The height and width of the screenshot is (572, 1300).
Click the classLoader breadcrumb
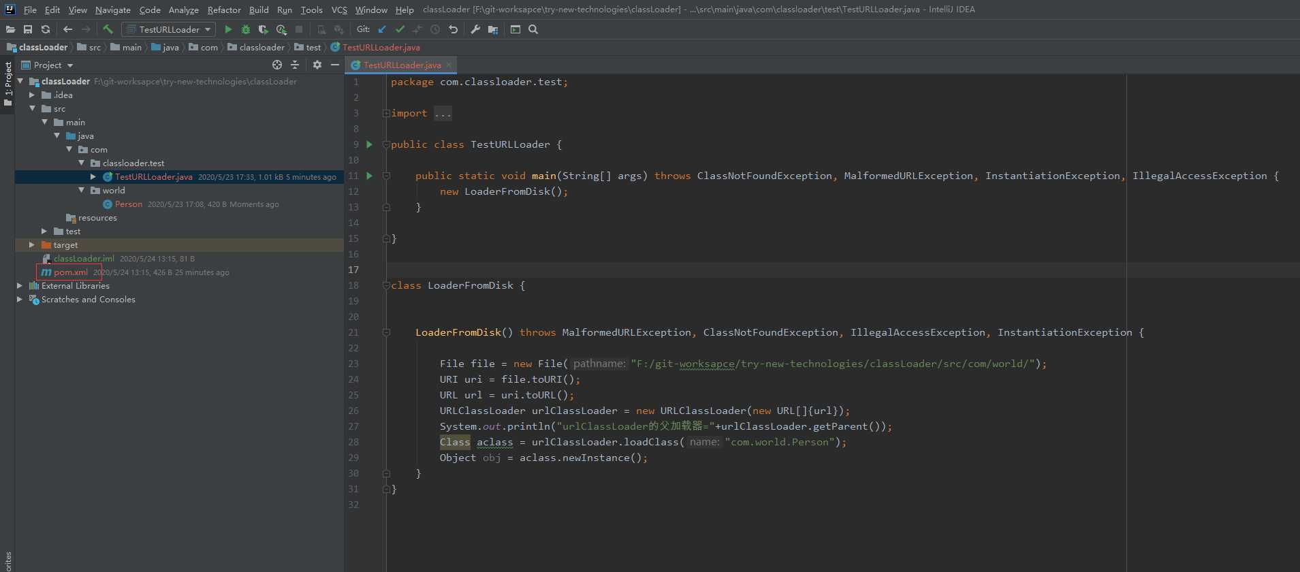click(37, 47)
